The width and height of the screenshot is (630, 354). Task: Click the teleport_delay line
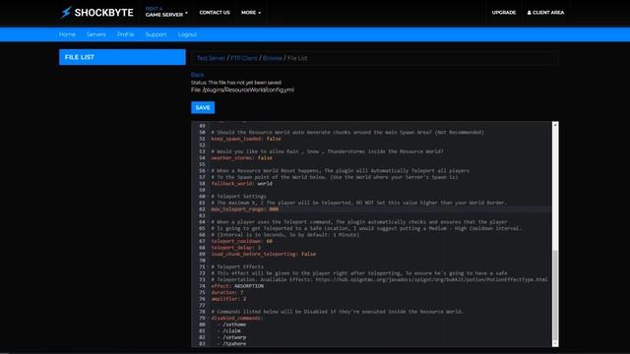click(x=236, y=248)
